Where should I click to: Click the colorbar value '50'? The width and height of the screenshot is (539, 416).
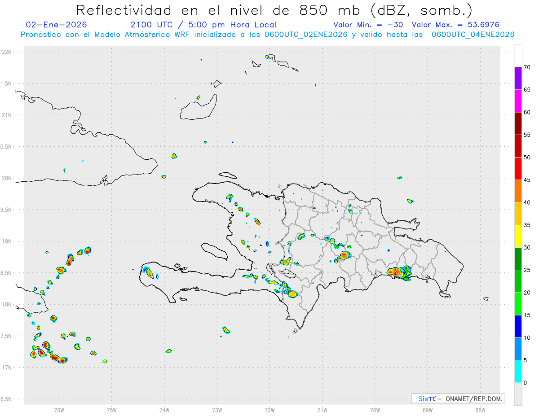pyautogui.click(x=527, y=158)
